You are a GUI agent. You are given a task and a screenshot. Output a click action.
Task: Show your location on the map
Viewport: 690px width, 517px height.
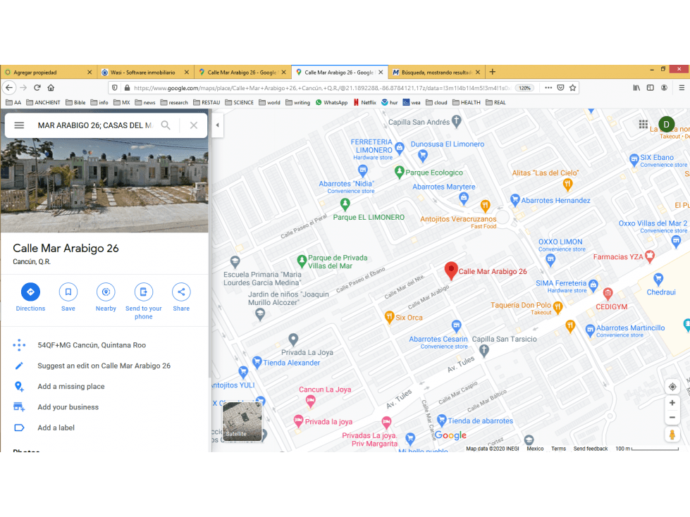(x=672, y=387)
